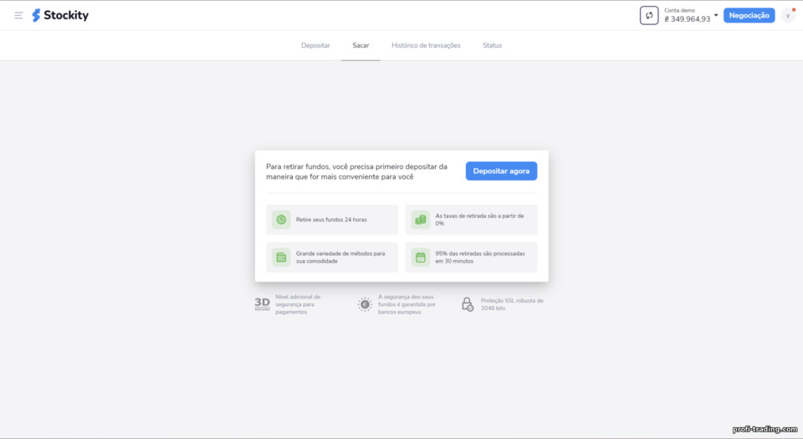Click 'A segurança dos seus fundos' text

pyautogui.click(x=407, y=304)
